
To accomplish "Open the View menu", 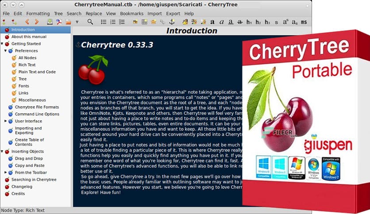I will click(111, 14).
